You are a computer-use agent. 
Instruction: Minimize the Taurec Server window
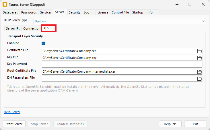pos(177,4)
